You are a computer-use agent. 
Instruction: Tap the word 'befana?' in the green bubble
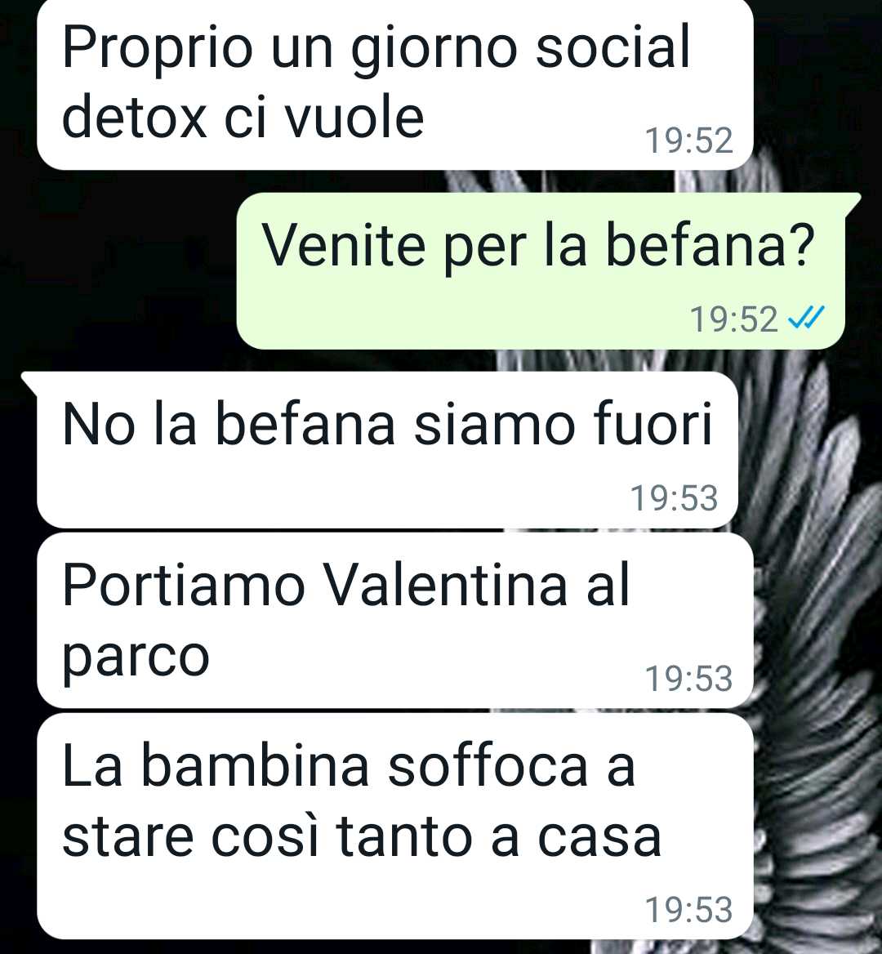(x=710, y=244)
